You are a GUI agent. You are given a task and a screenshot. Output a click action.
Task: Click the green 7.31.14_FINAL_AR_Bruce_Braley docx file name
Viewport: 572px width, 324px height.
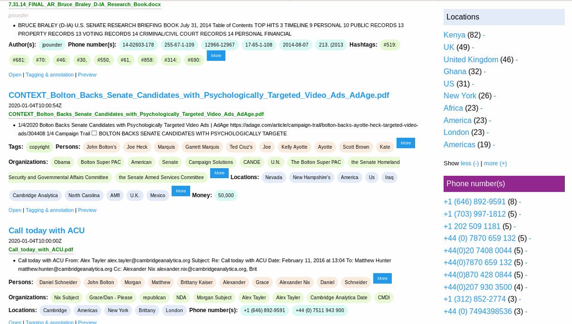[x=85, y=4]
